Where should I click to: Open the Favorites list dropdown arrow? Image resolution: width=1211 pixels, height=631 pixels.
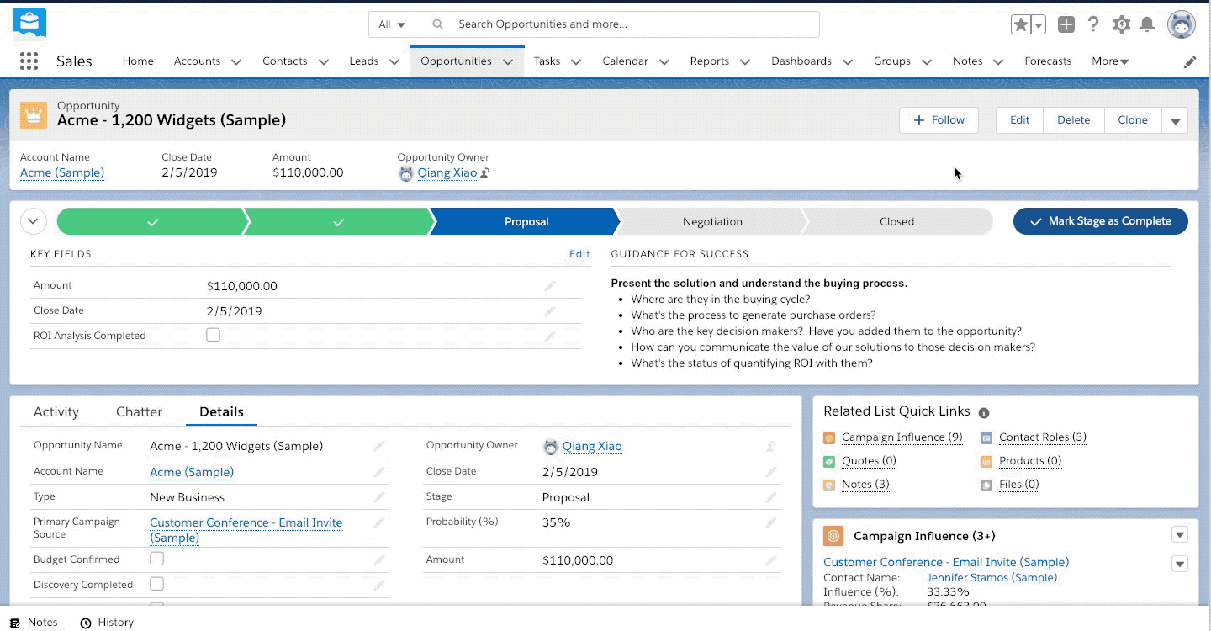pos(1039,24)
